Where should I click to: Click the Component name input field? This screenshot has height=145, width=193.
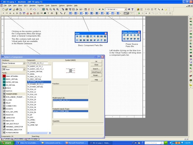tap(38, 63)
